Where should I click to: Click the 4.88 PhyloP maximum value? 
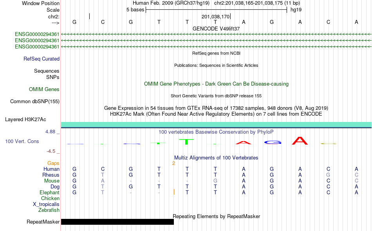[x=50, y=132]
